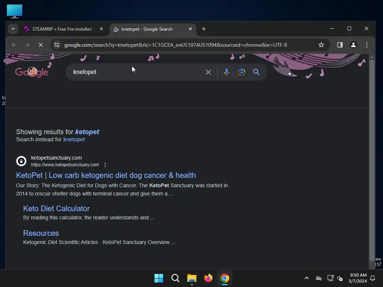The image size is (383, 287).
Task: Open the tab search dropdown arrow
Action: pyautogui.click(x=13, y=29)
